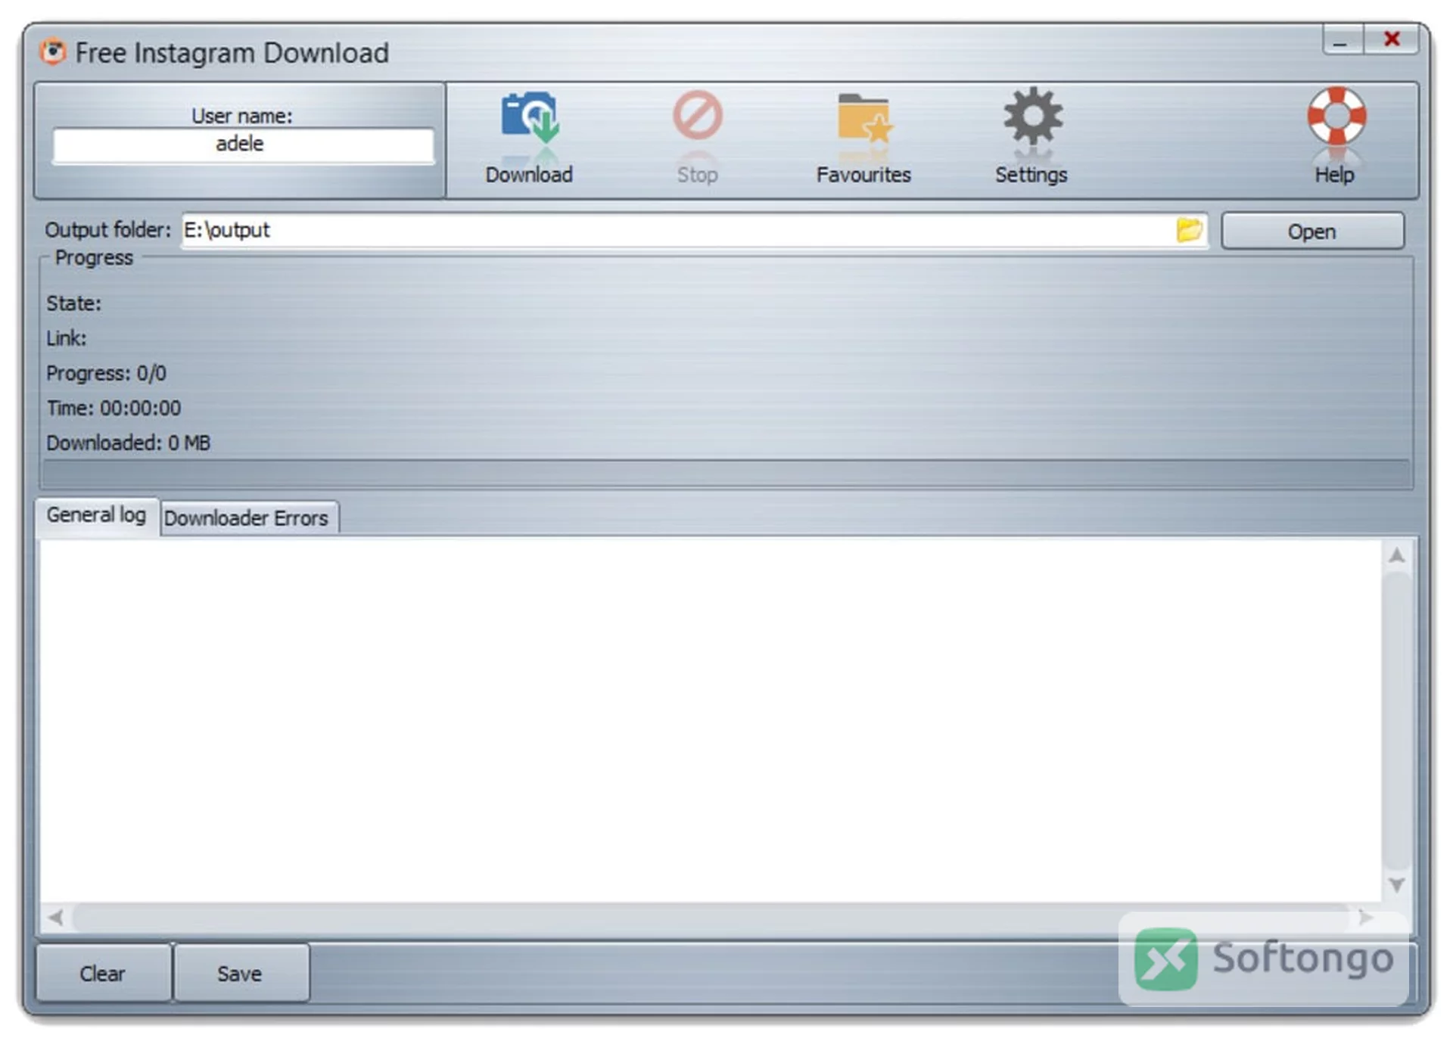This screenshot has width=1453, height=1038.
Task: Click the app logo in the title bar
Action: (x=53, y=51)
